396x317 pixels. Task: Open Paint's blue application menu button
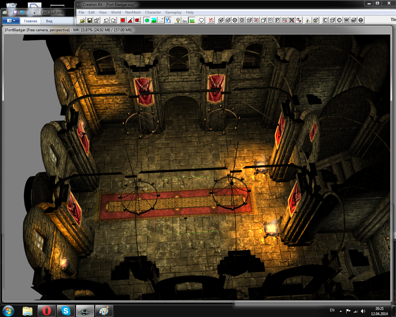click(x=11, y=21)
